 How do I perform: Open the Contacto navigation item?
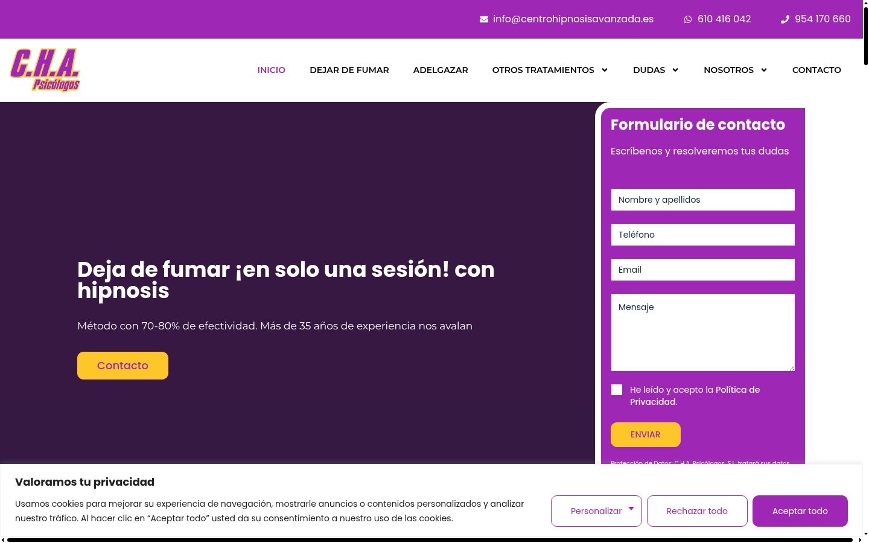(x=816, y=70)
